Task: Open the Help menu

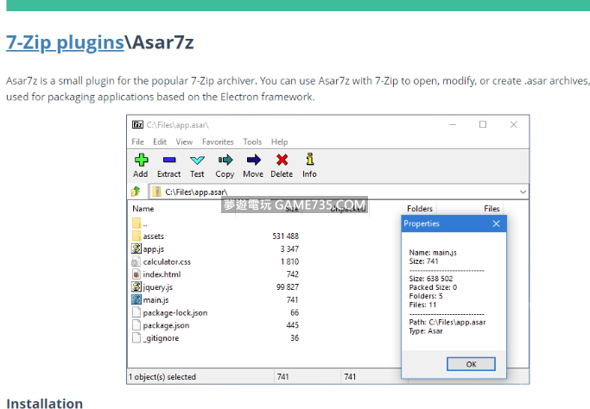Action: pos(279,142)
